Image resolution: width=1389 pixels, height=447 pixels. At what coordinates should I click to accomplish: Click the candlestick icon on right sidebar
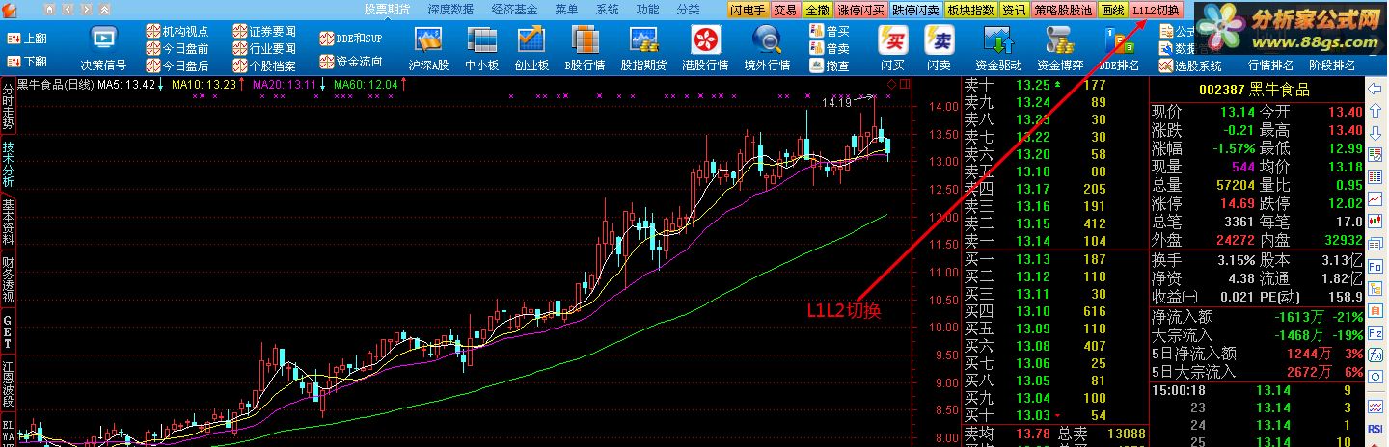pyautogui.click(x=1375, y=221)
